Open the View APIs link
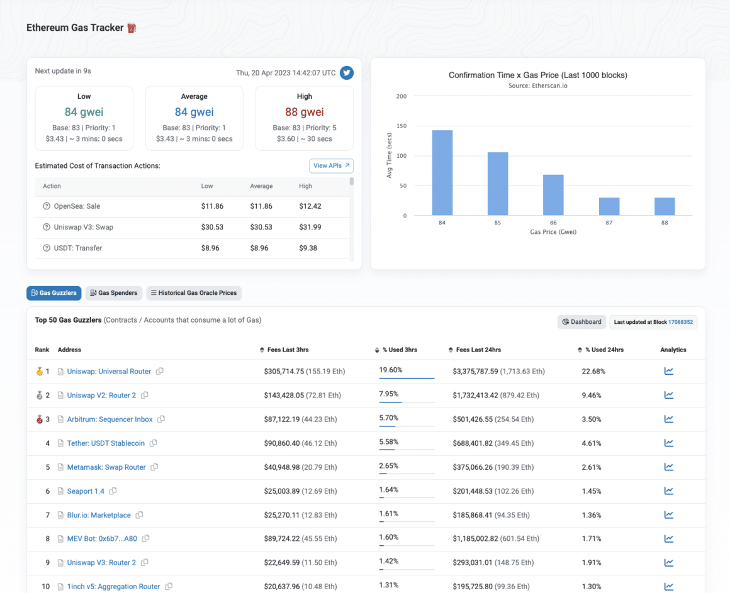This screenshot has height=593, width=730. [331, 165]
